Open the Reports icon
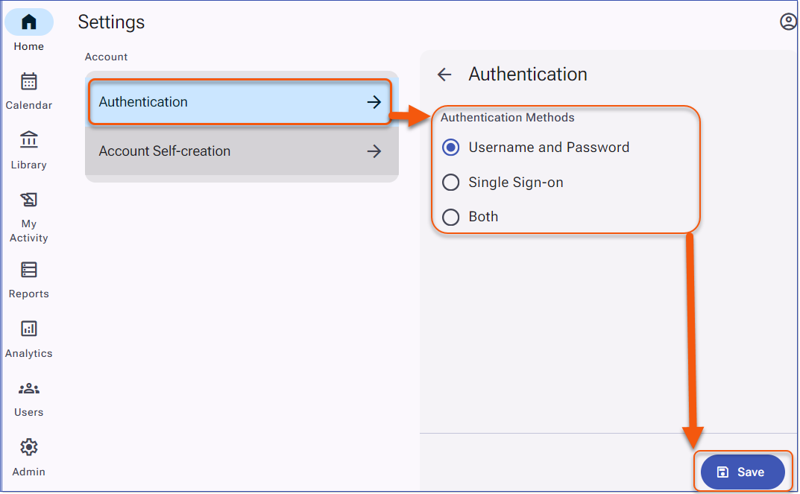The height and width of the screenshot is (494, 800). [x=29, y=269]
